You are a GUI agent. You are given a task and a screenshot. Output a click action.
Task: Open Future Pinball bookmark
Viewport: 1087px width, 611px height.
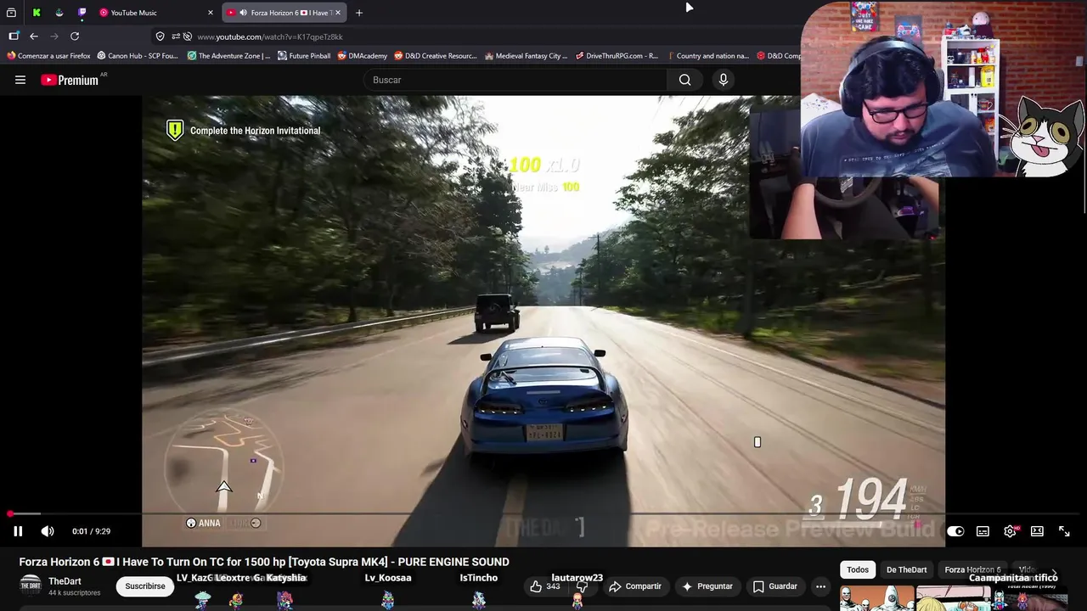point(304,56)
